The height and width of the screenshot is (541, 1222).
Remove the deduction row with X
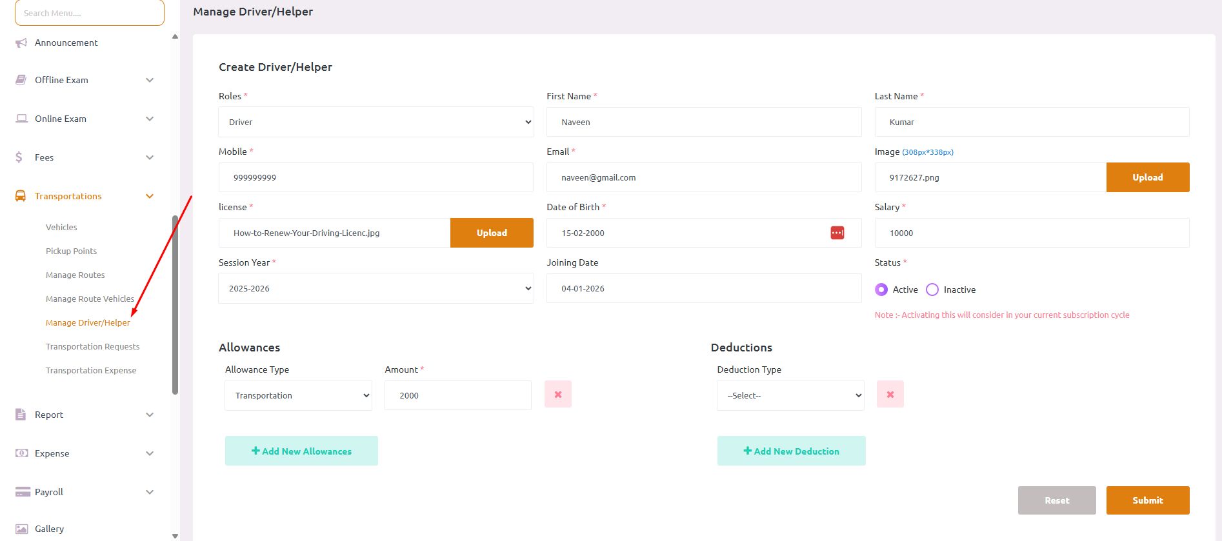click(890, 395)
